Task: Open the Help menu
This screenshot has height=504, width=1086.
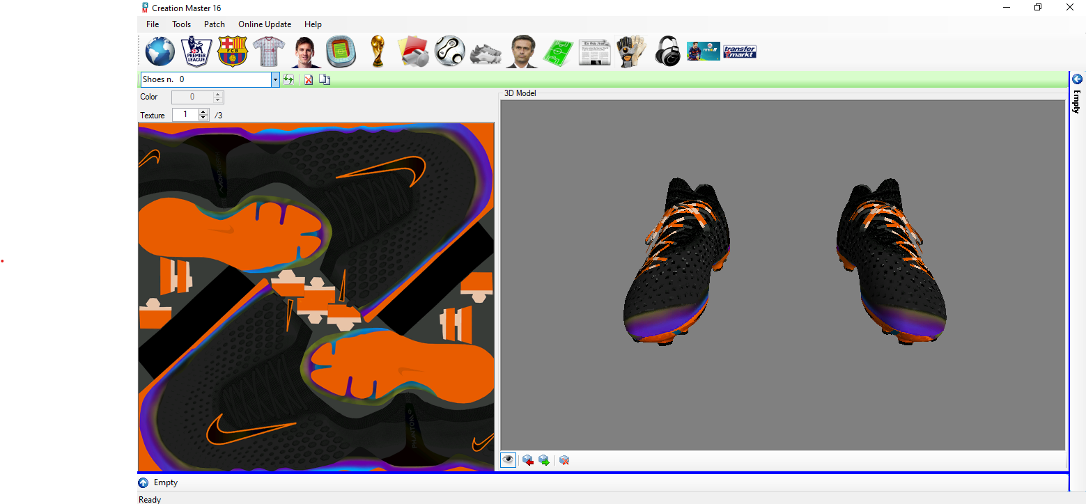Action: pos(313,24)
